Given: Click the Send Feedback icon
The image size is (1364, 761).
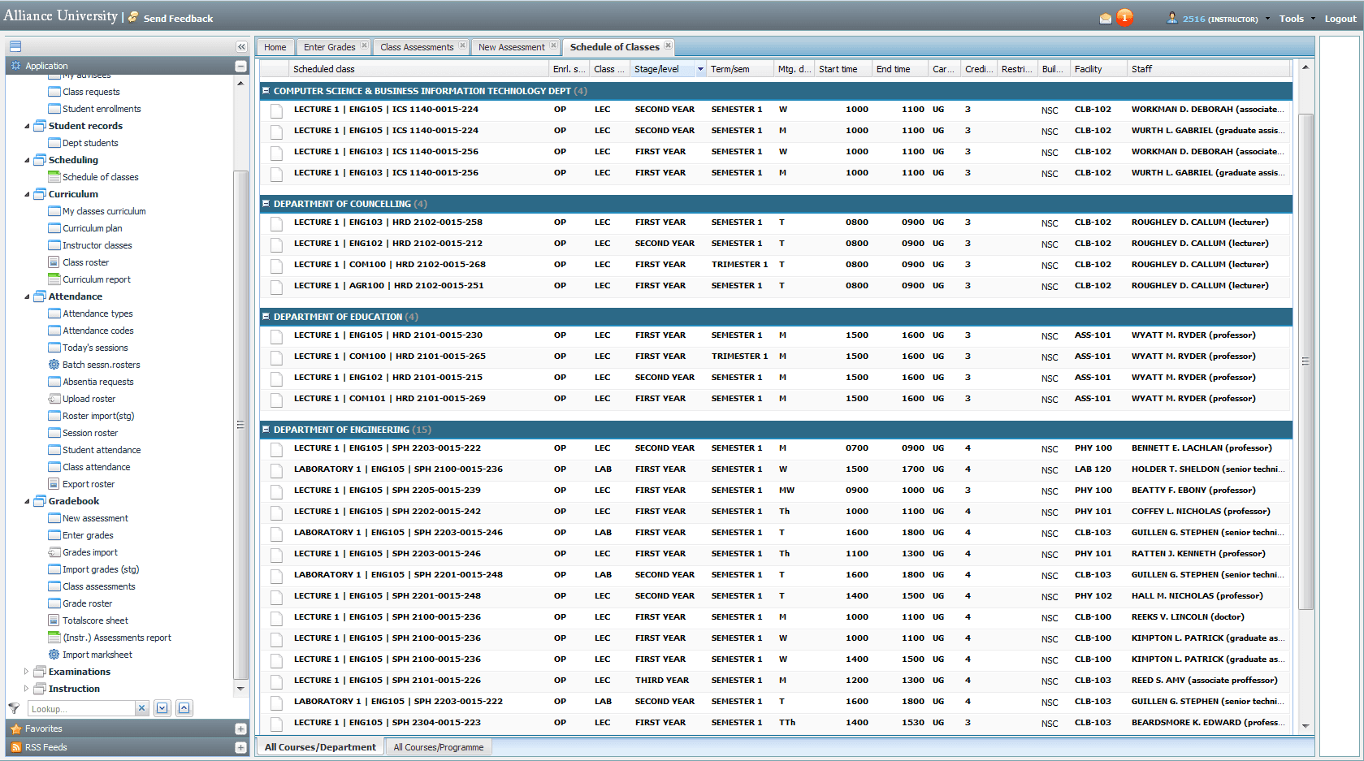Looking at the screenshot, I should [x=134, y=18].
